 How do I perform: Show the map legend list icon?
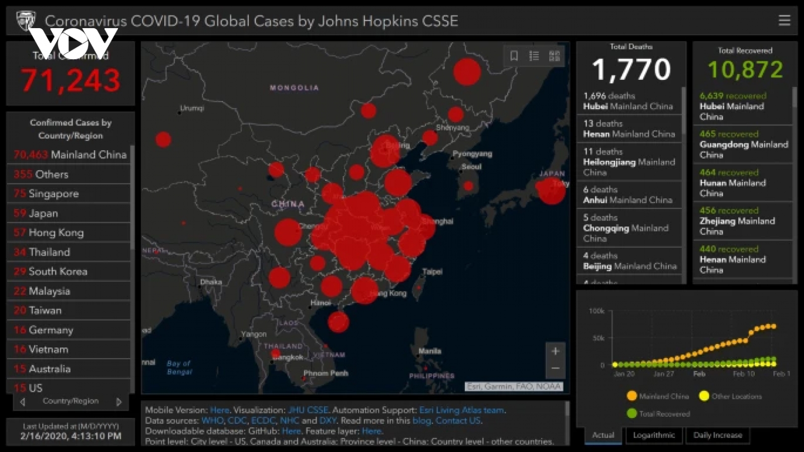pyautogui.click(x=534, y=56)
